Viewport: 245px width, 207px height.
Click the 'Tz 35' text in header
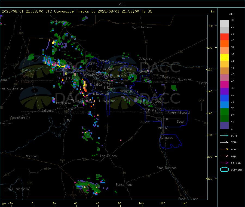point(146,11)
